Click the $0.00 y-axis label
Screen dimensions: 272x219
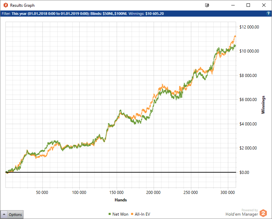pos(244,173)
